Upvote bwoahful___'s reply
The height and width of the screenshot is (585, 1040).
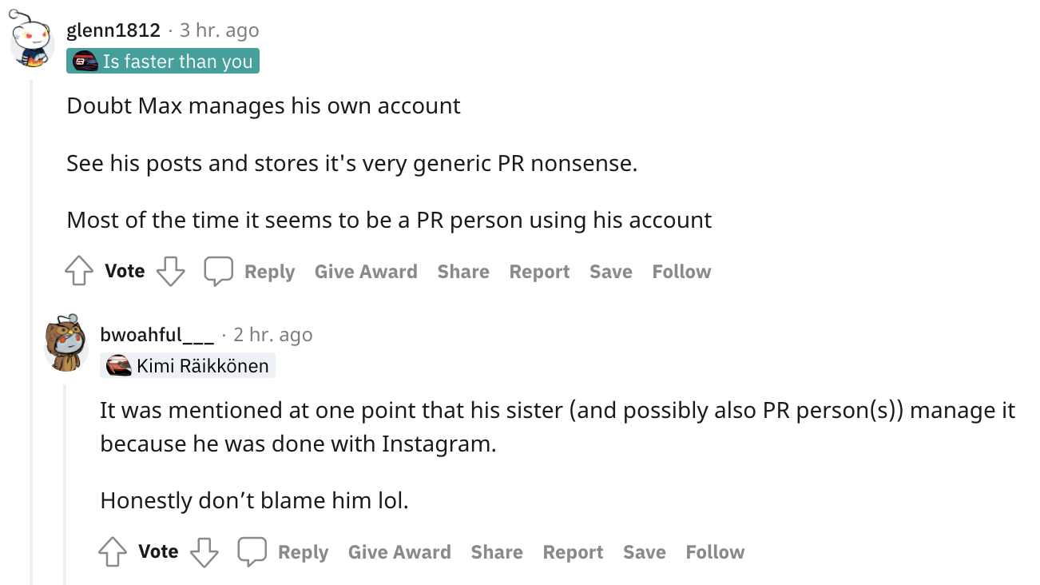tap(112, 552)
